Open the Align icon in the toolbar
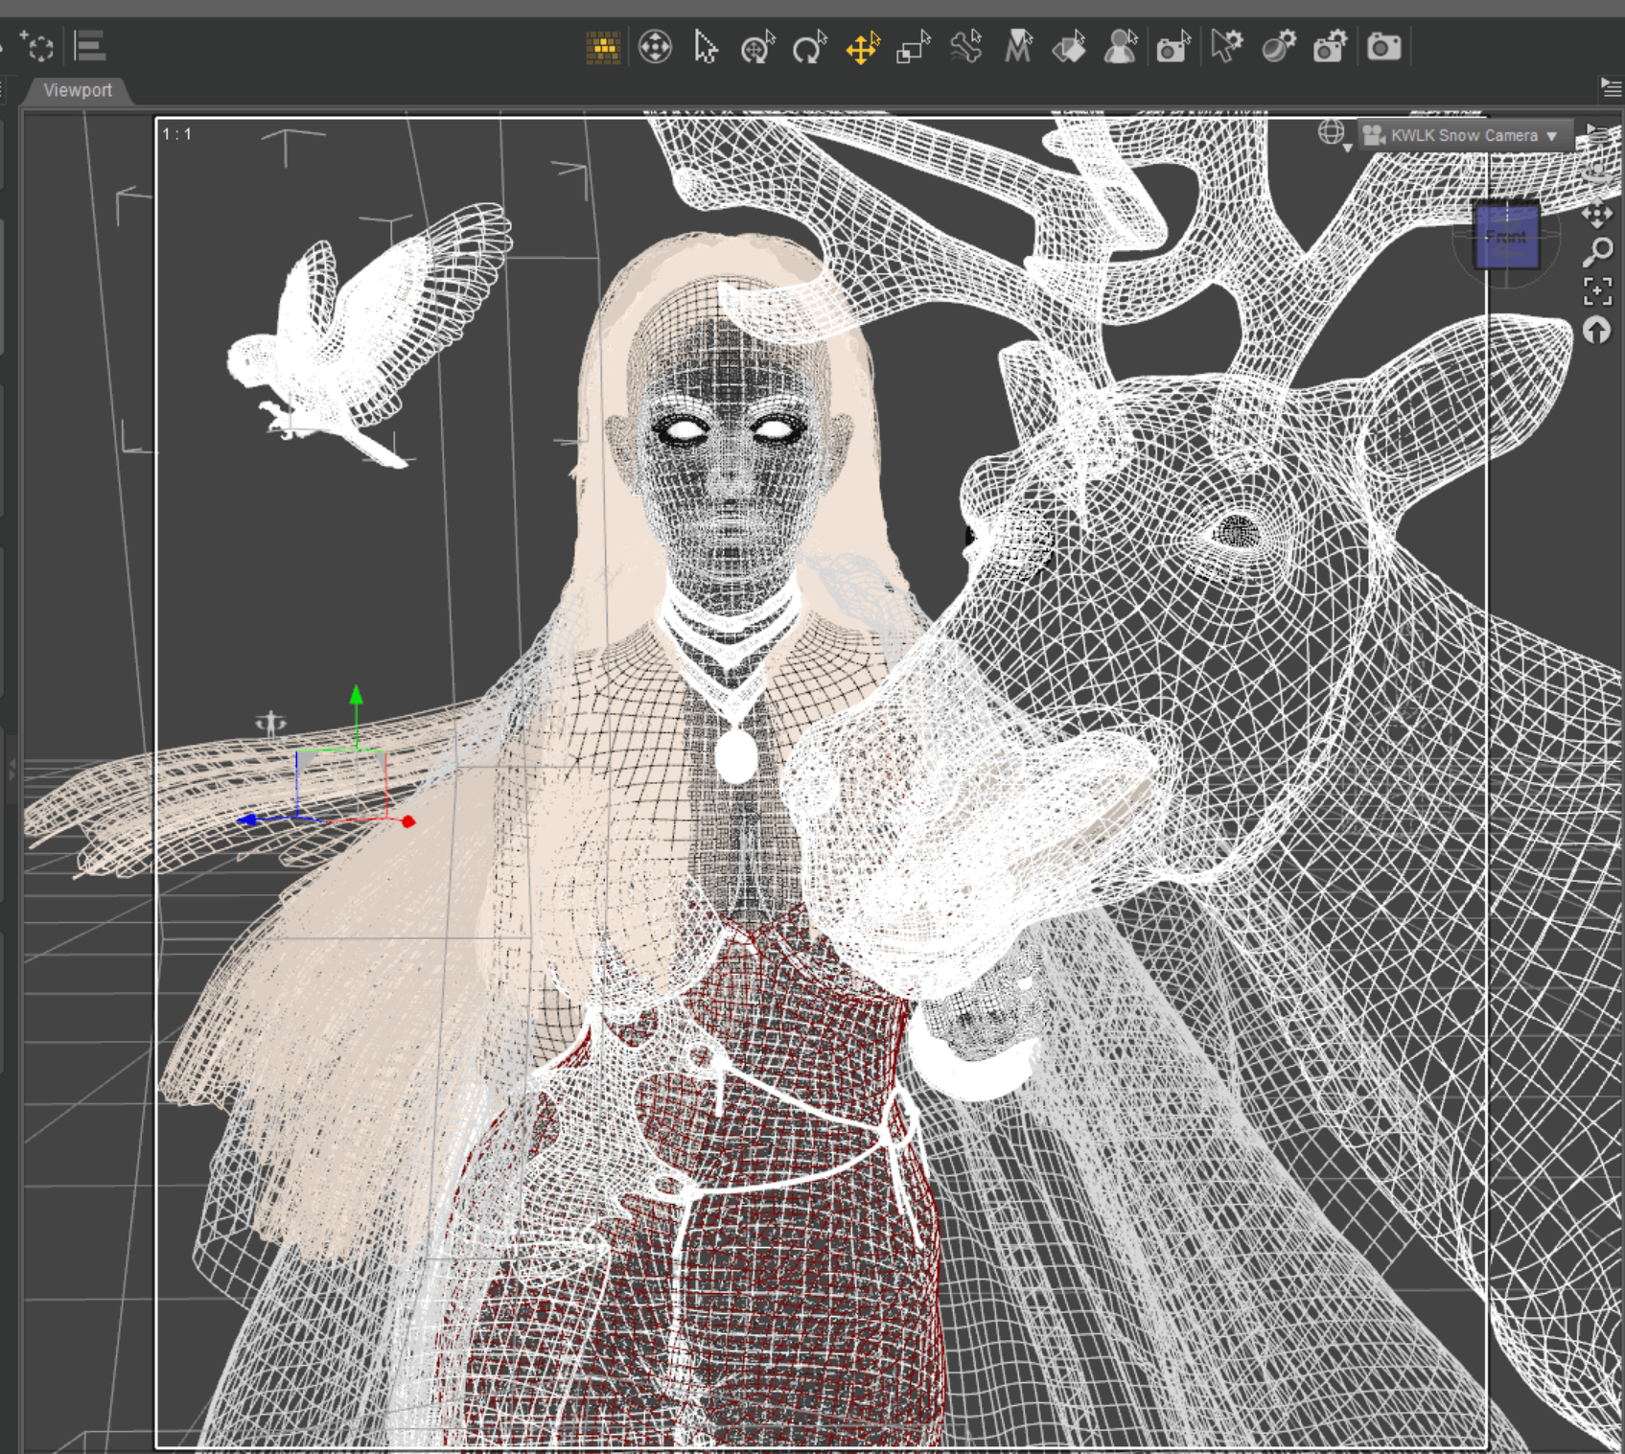Image resolution: width=1625 pixels, height=1454 pixels. pyautogui.click(x=89, y=46)
